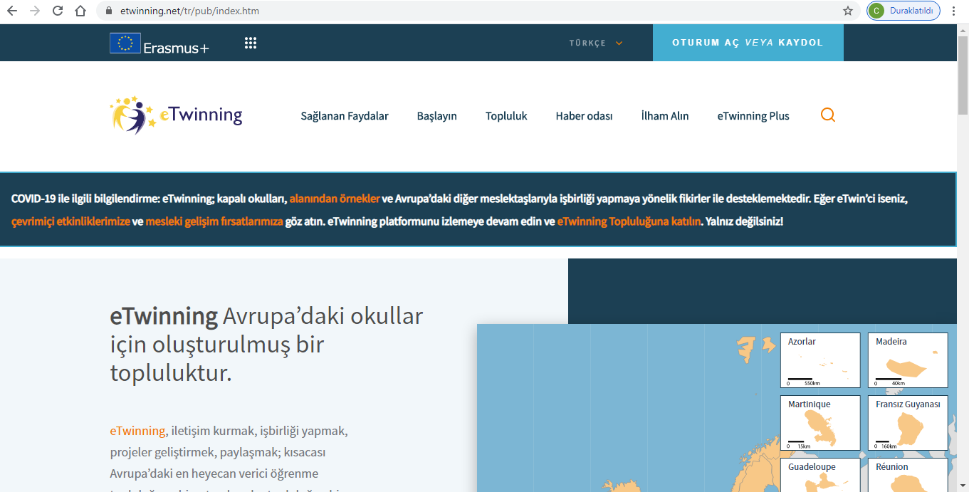Click the eTwinning logo
Viewport: 969px width, 492px height.
coord(176,115)
